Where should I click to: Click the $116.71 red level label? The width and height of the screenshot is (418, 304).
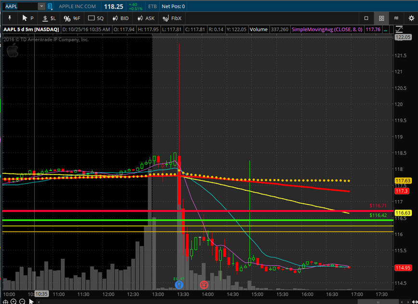[x=378, y=206]
